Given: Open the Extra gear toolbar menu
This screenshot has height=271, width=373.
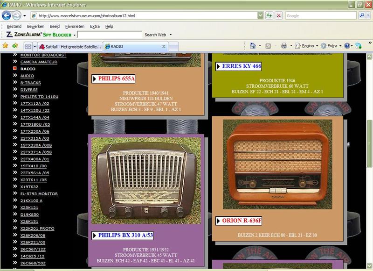Looking at the screenshot, I should pos(331,45).
